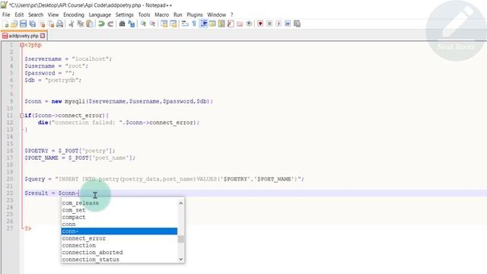This screenshot has width=487, height=274.
Task: Toggle Word Wrap toolbar icon
Action: [x=185, y=24]
